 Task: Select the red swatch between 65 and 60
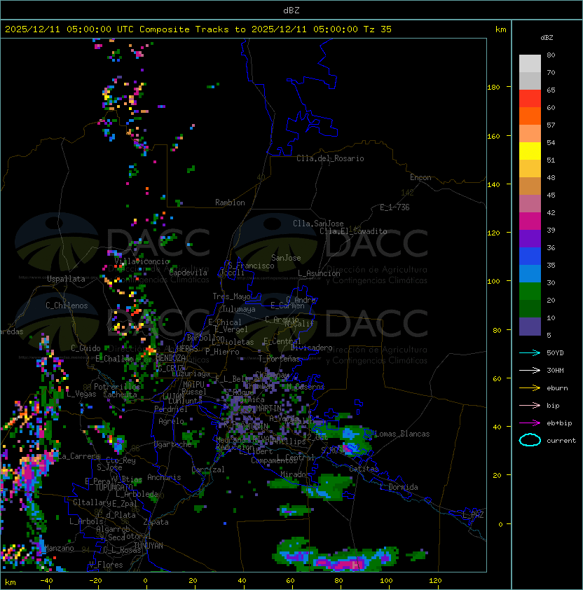point(530,99)
